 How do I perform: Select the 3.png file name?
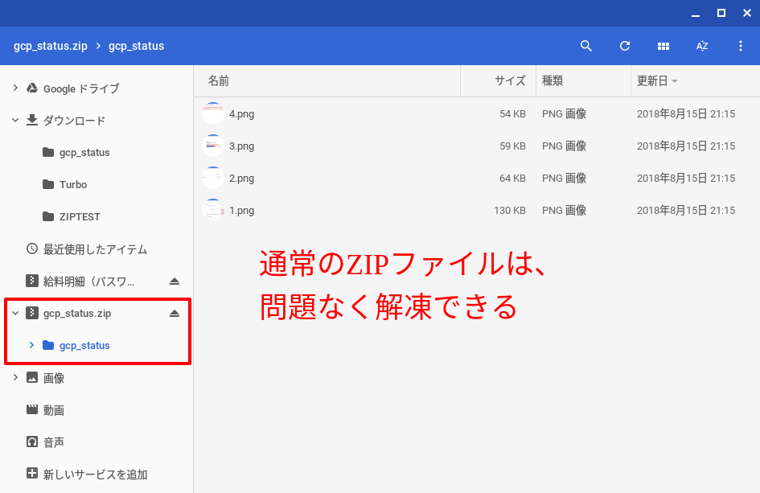(241, 146)
